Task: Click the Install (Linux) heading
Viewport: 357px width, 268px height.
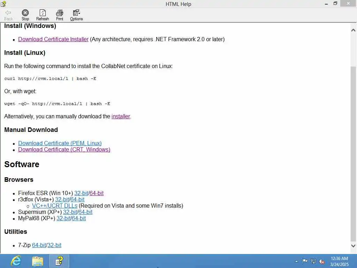Action: (x=25, y=53)
